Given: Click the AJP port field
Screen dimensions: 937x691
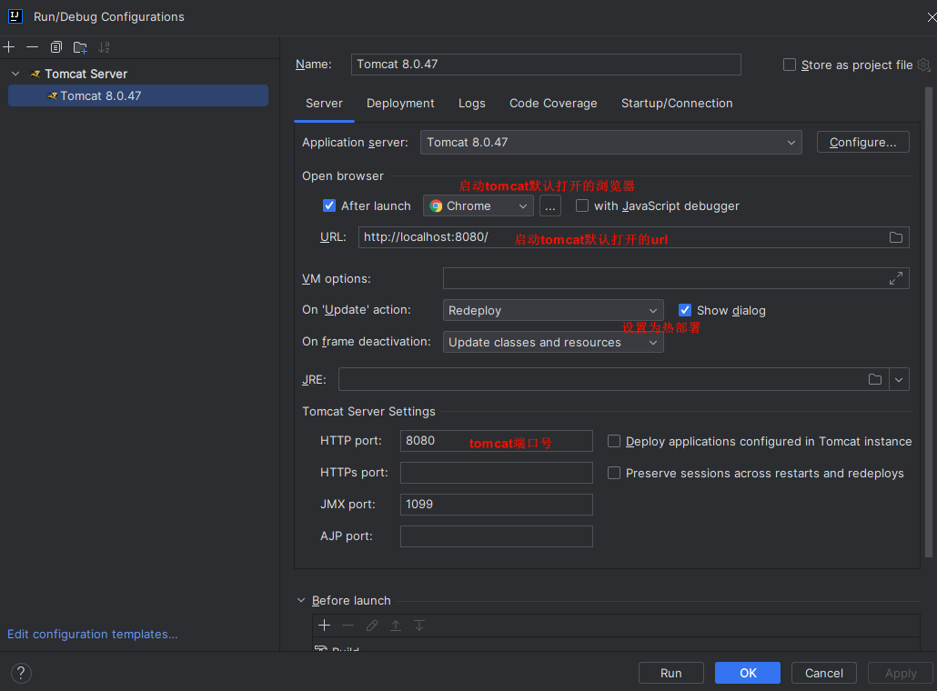Looking at the screenshot, I should pyautogui.click(x=497, y=536).
